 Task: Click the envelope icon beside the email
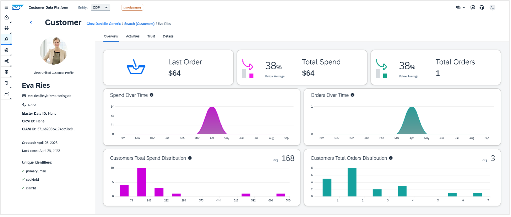click(24, 96)
